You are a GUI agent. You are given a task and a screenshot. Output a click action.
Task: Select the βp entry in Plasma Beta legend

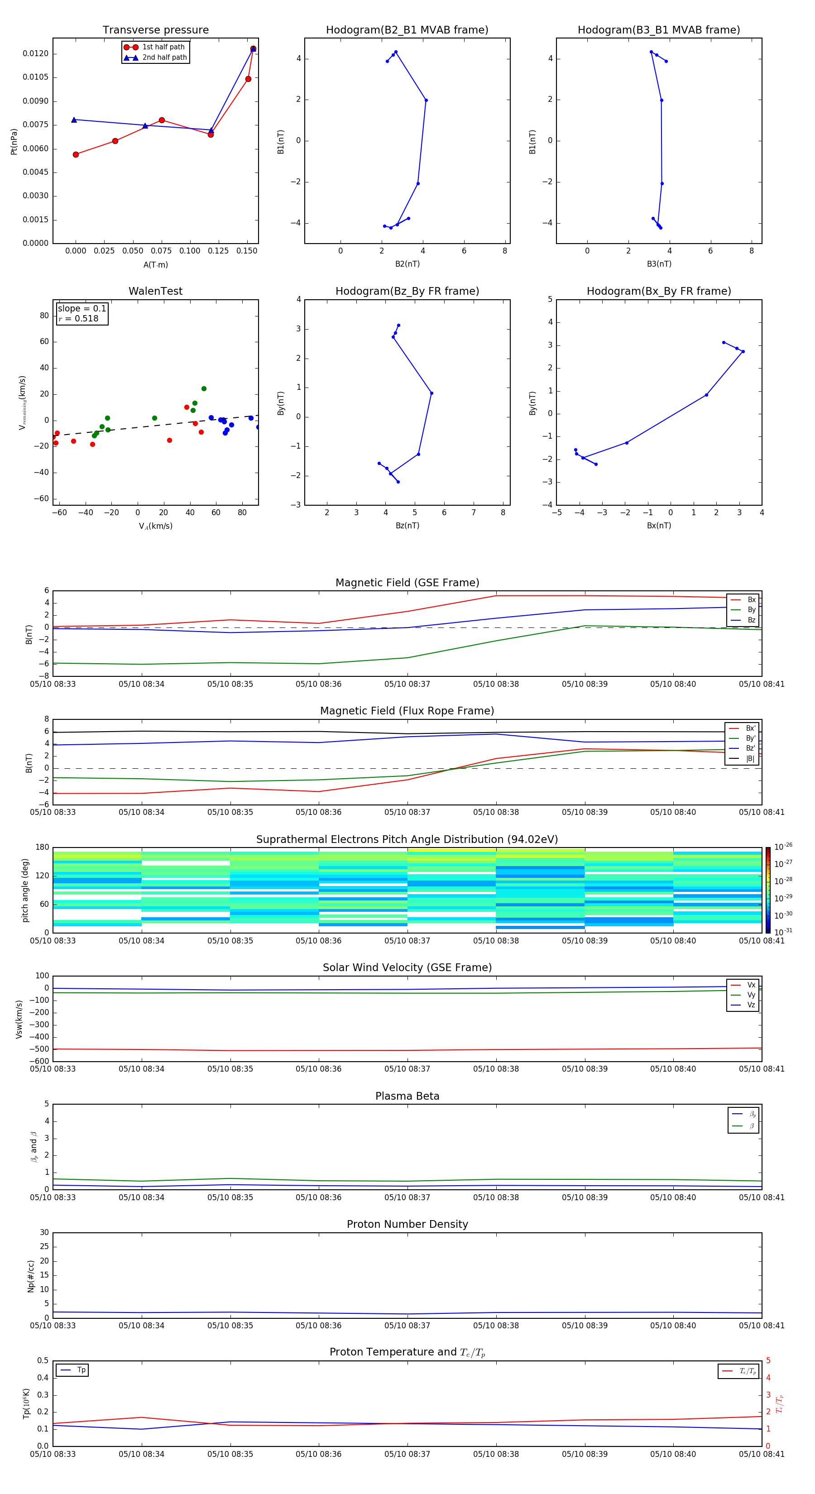point(743,1114)
